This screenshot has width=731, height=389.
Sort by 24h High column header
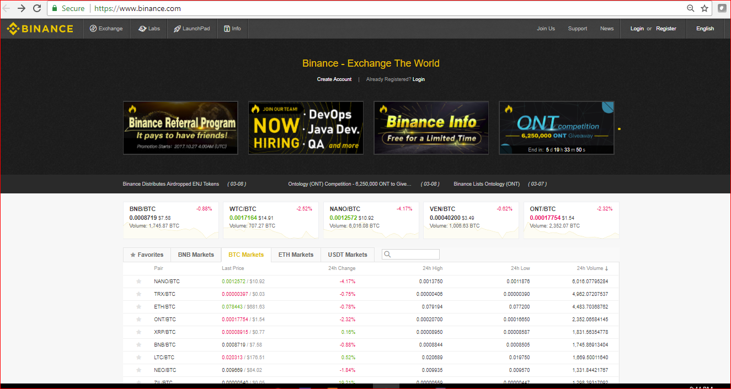(x=433, y=268)
